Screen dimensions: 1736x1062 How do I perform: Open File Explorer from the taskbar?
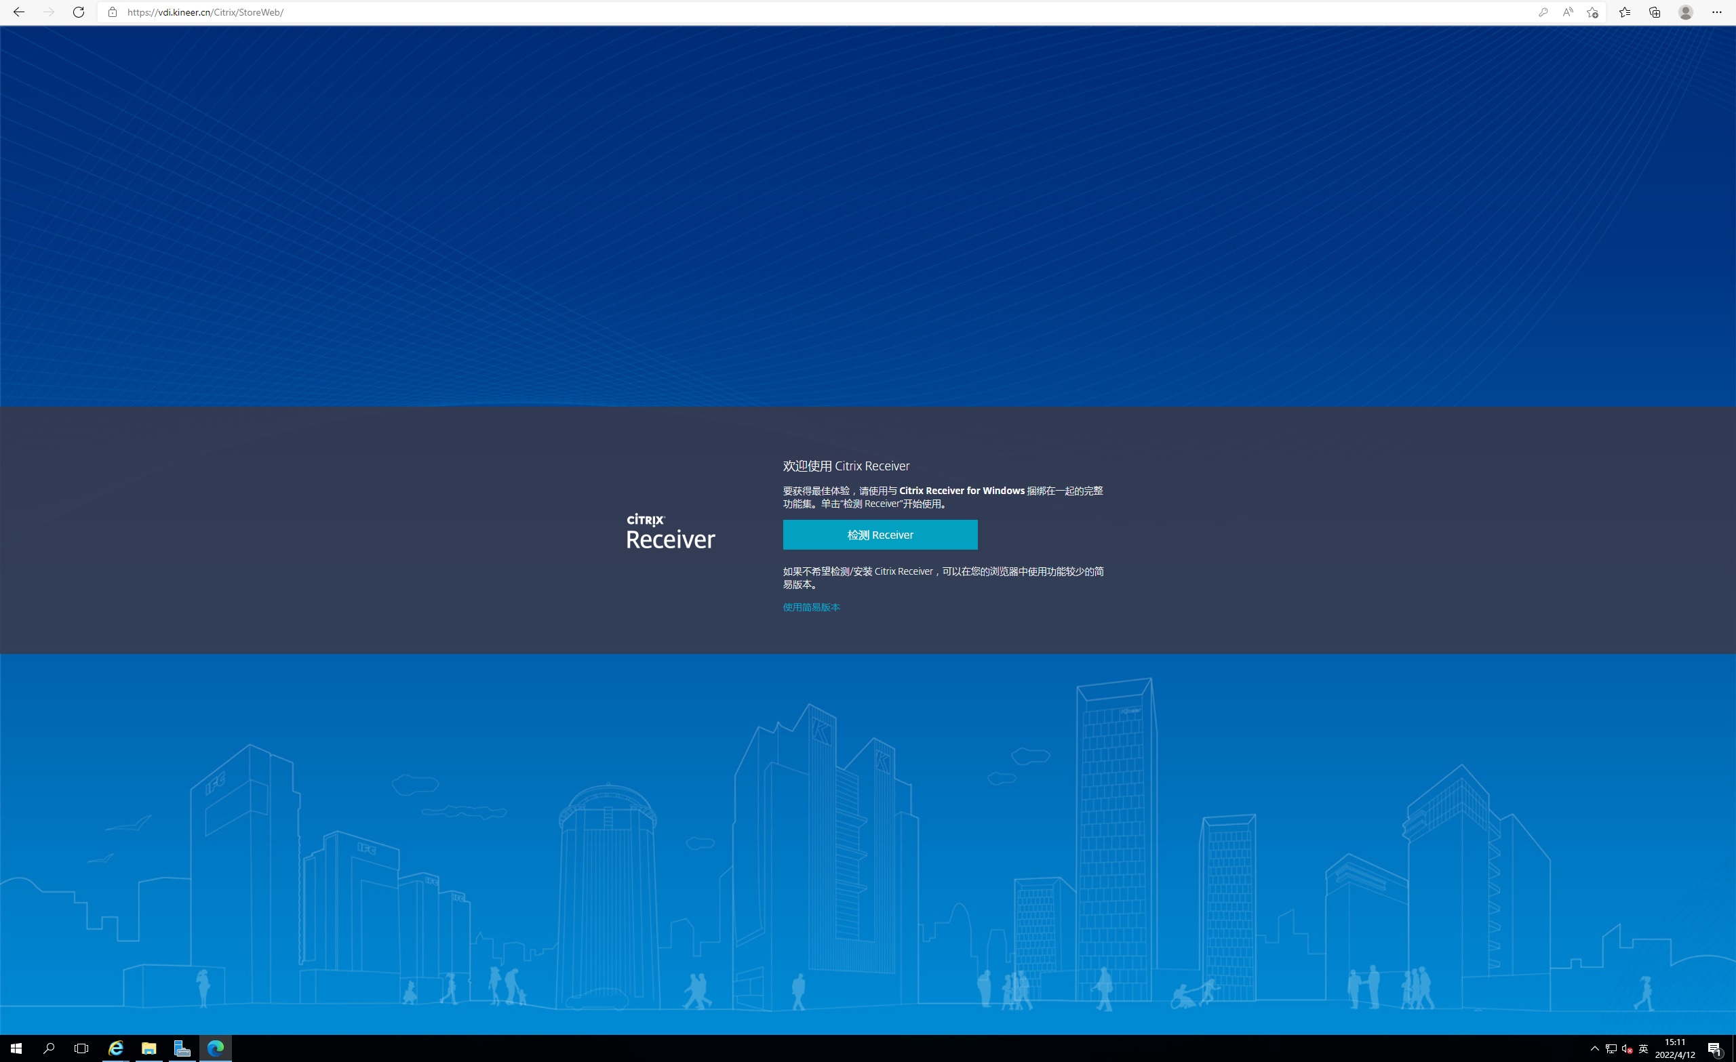pyautogui.click(x=149, y=1048)
